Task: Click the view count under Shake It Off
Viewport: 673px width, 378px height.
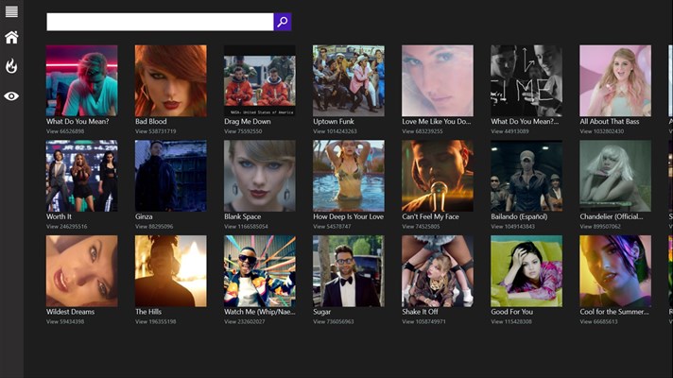Action: click(x=424, y=322)
